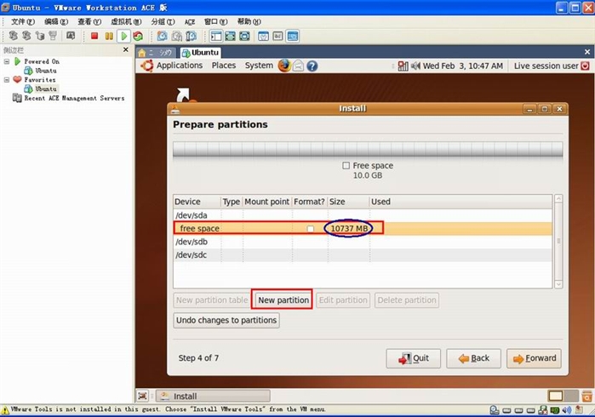Open the 帮助(H) menu

pos(249,21)
